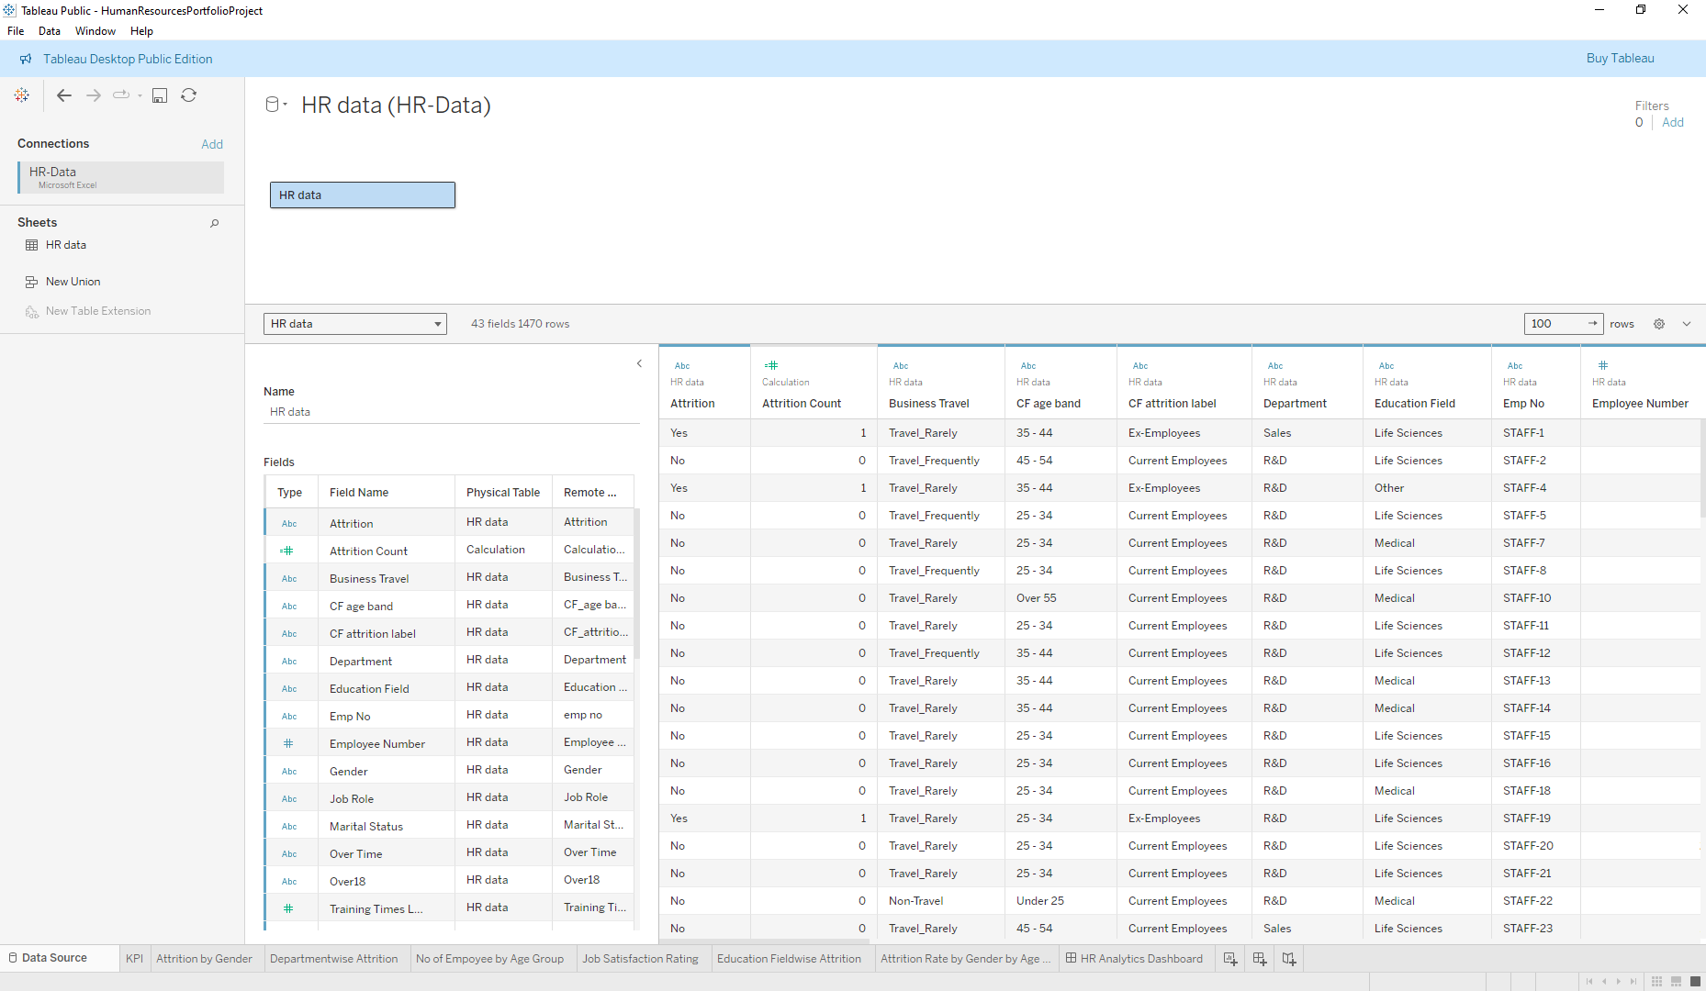Open the Data menu

tap(50, 31)
